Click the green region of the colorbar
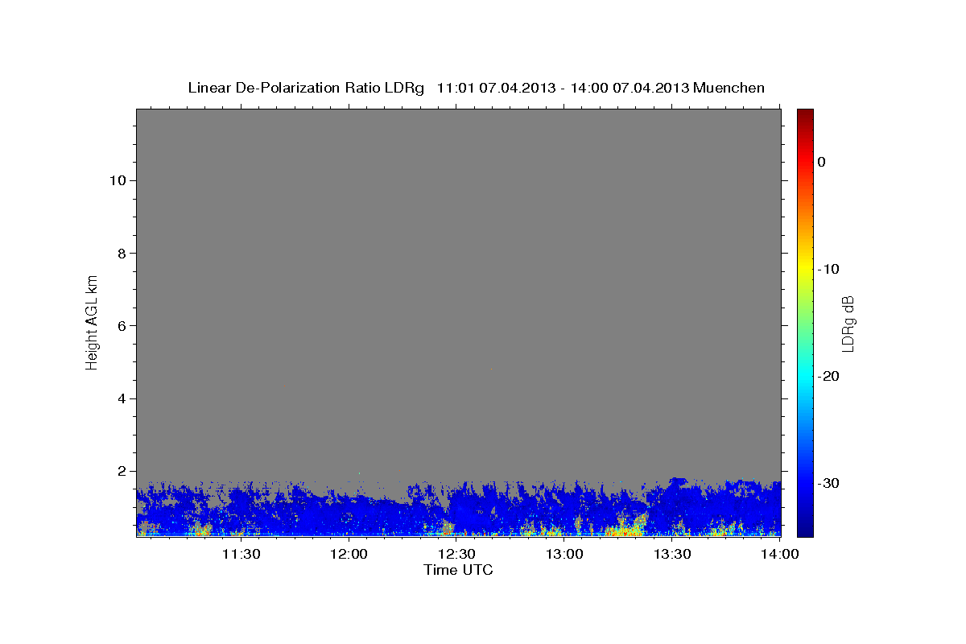The height and width of the screenshot is (644, 966). point(805,322)
